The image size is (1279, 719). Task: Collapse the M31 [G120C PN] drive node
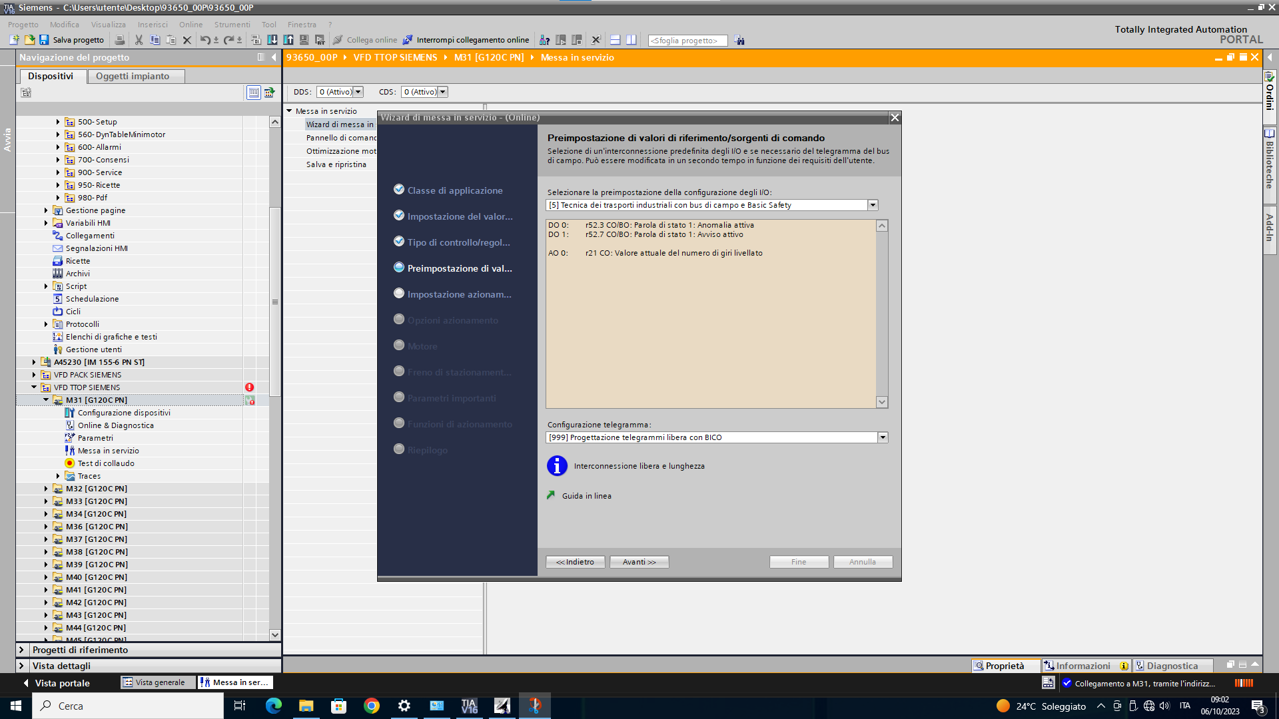click(46, 400)
